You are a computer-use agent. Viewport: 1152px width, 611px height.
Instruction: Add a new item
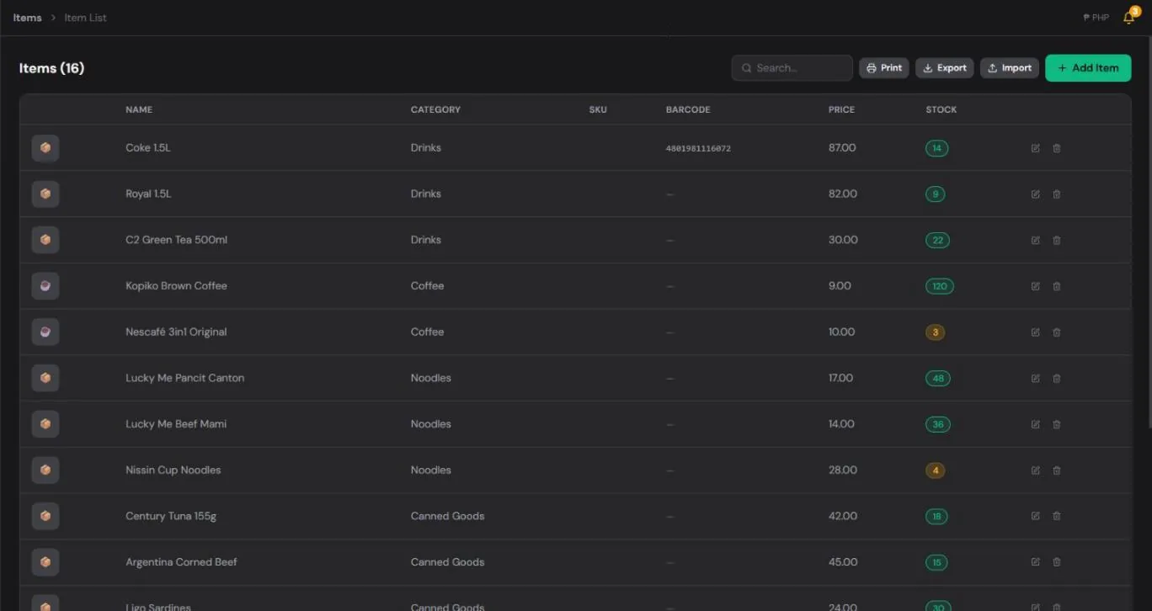[x=1088, y=68]
